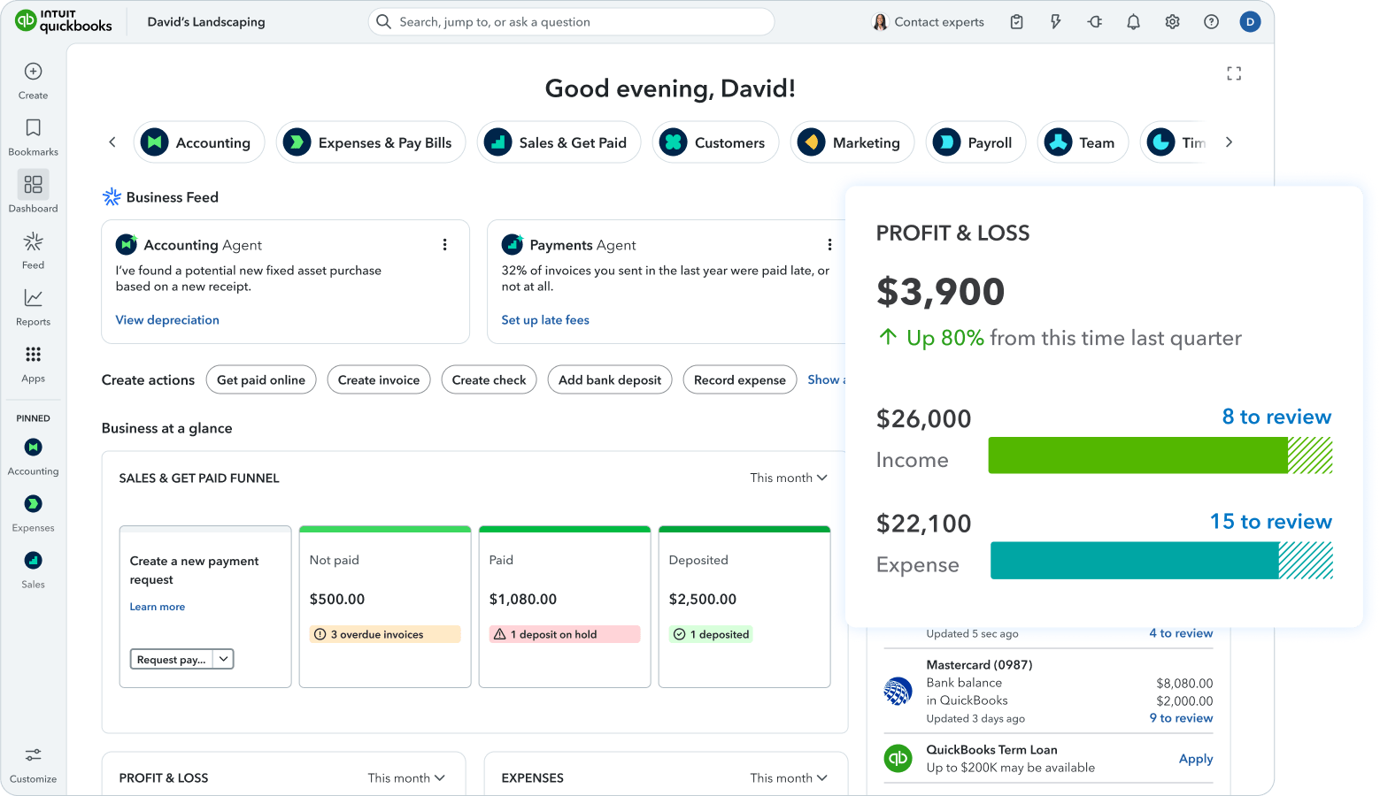Open the Apps grid icon
This screenshot has width=1380, height=796.
tap(33, 355)
